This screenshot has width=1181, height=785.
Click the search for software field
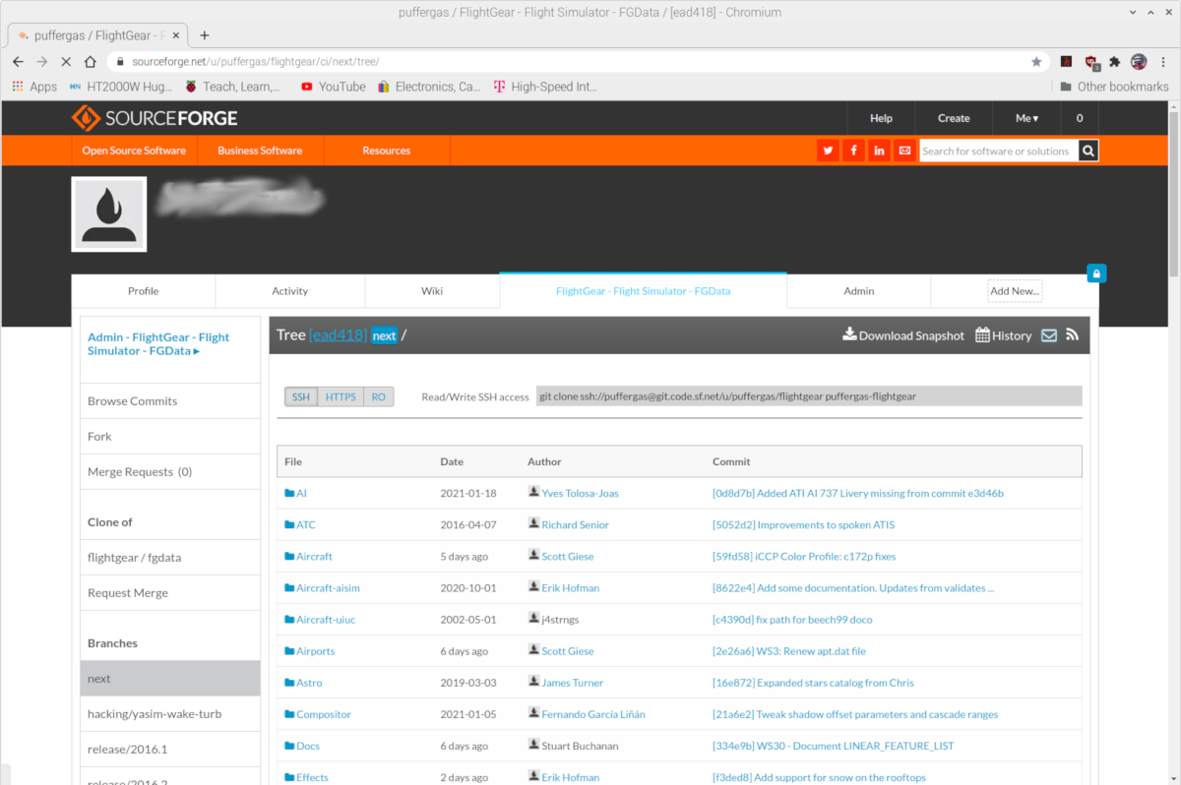(x=998, y=151)
